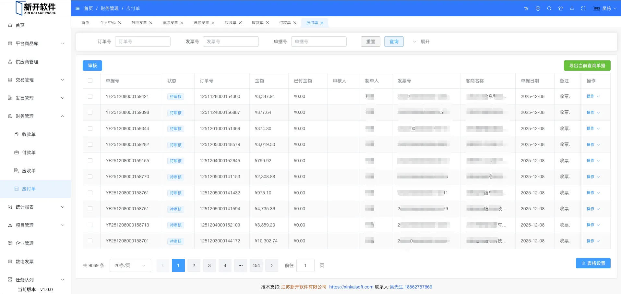Tick checkbox for row YF251208000158770
The image size is (621, 294).
[x=90, y=177]
